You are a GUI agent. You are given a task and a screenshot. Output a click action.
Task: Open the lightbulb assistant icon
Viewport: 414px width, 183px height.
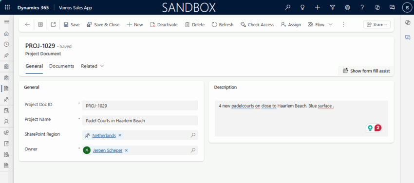pos(302,7)
